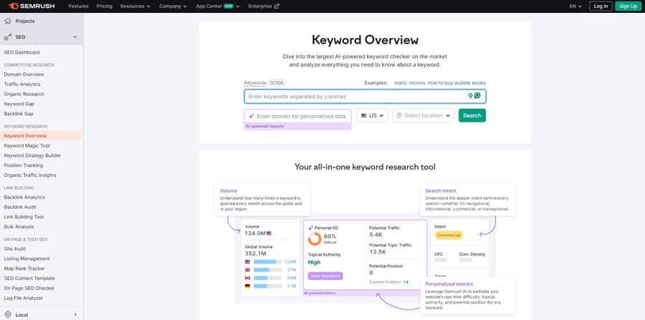The height and width of the screenshot is (320, 645).
Task: Open the Pricing menu item
Action: pos(104,6)
